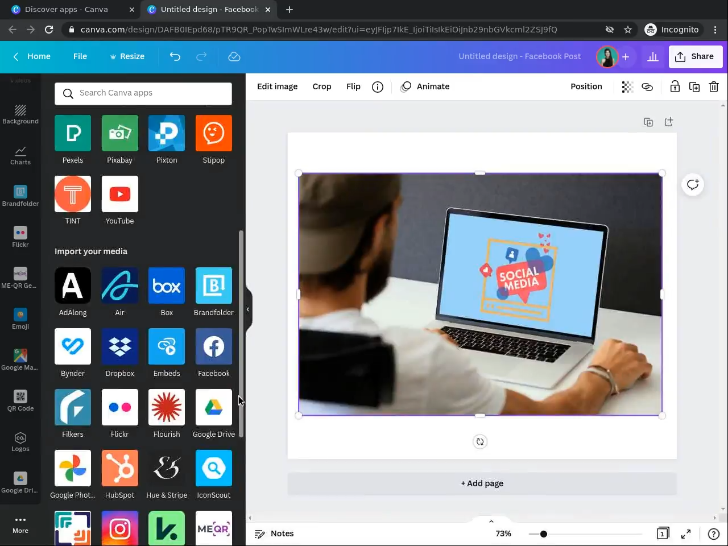This screenshot has width=728, height=546.
Task: Add a link to the image
Action: click(647, 86)
